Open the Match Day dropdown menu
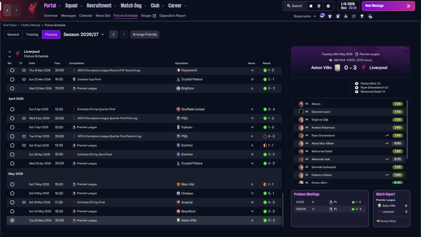 click(134, 6)
